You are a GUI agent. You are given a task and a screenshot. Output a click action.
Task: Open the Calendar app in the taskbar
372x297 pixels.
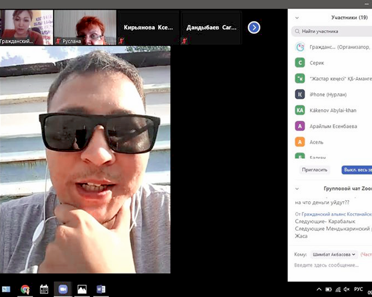pos(44,289)
